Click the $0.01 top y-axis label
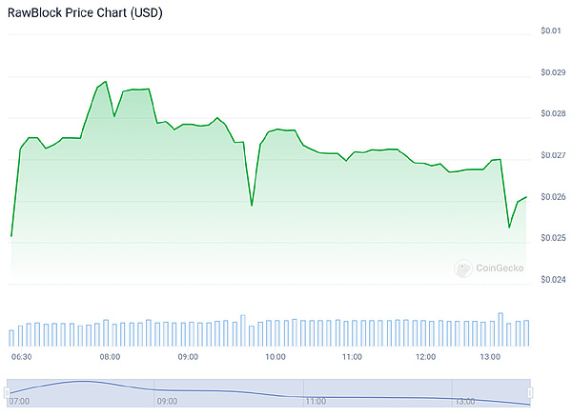Screen dimensions: 572x417 coord(549,31)
